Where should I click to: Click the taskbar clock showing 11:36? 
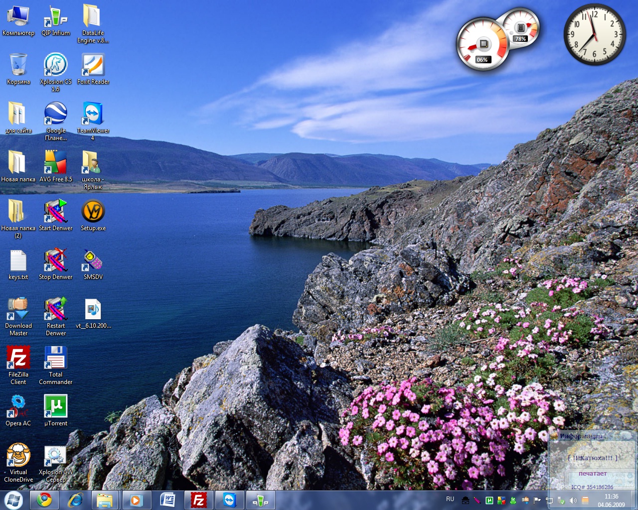[611, 501]
